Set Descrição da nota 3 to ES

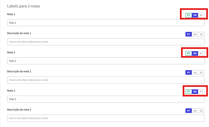[x=201, y=111]
